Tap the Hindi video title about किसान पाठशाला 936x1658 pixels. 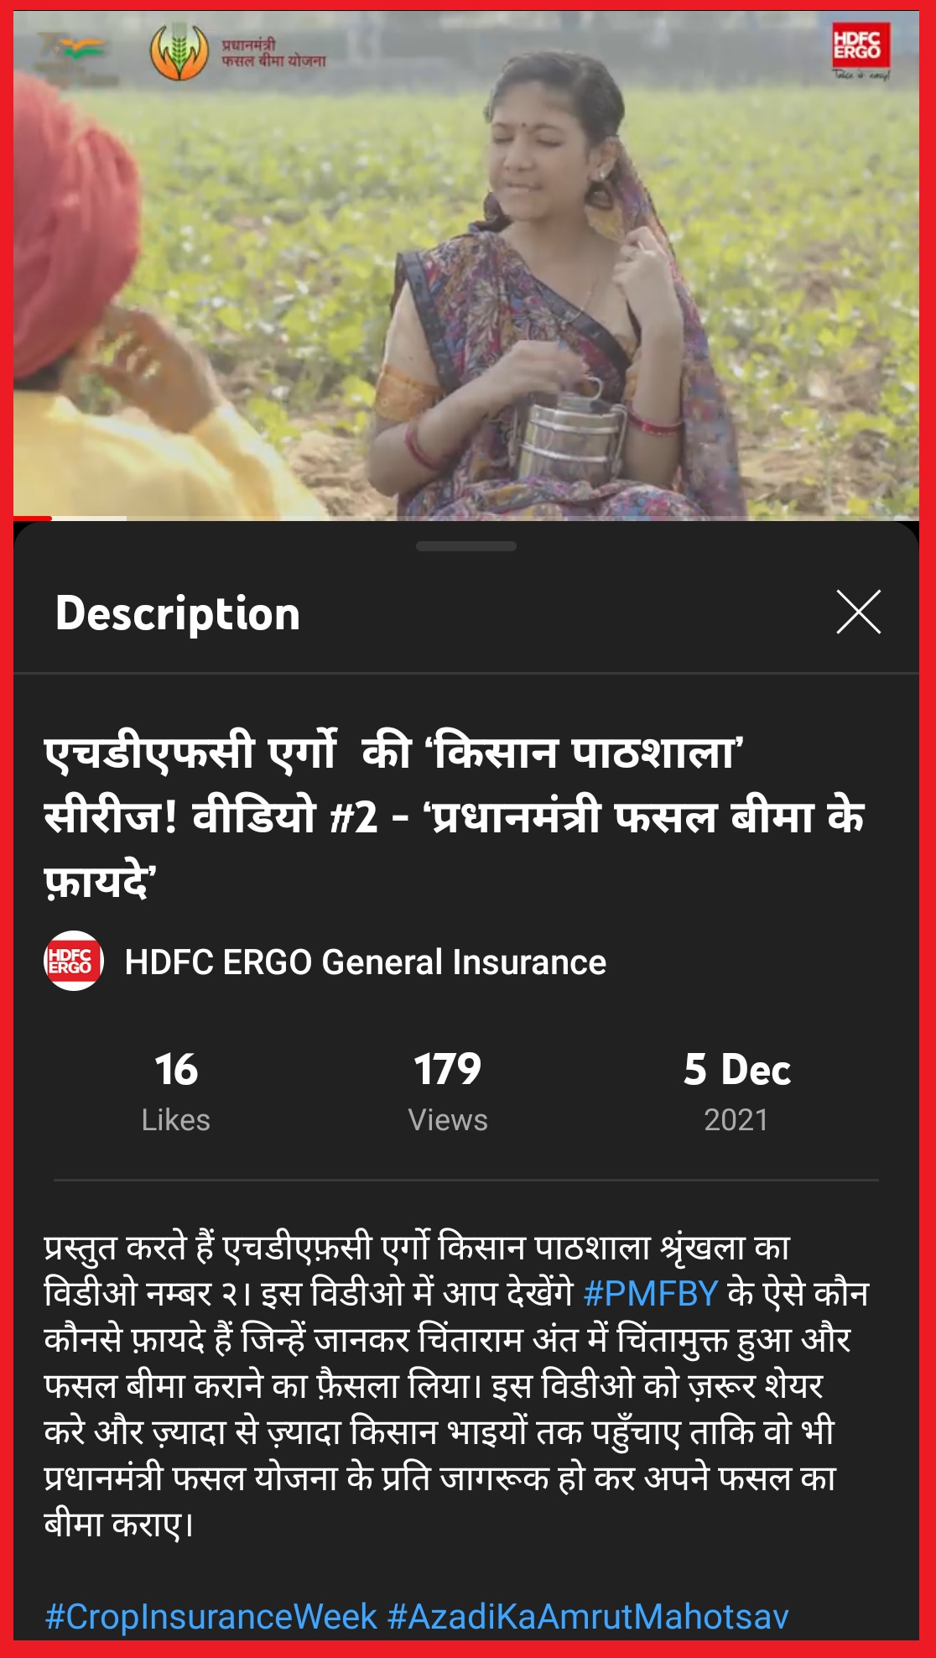point(454,816)
